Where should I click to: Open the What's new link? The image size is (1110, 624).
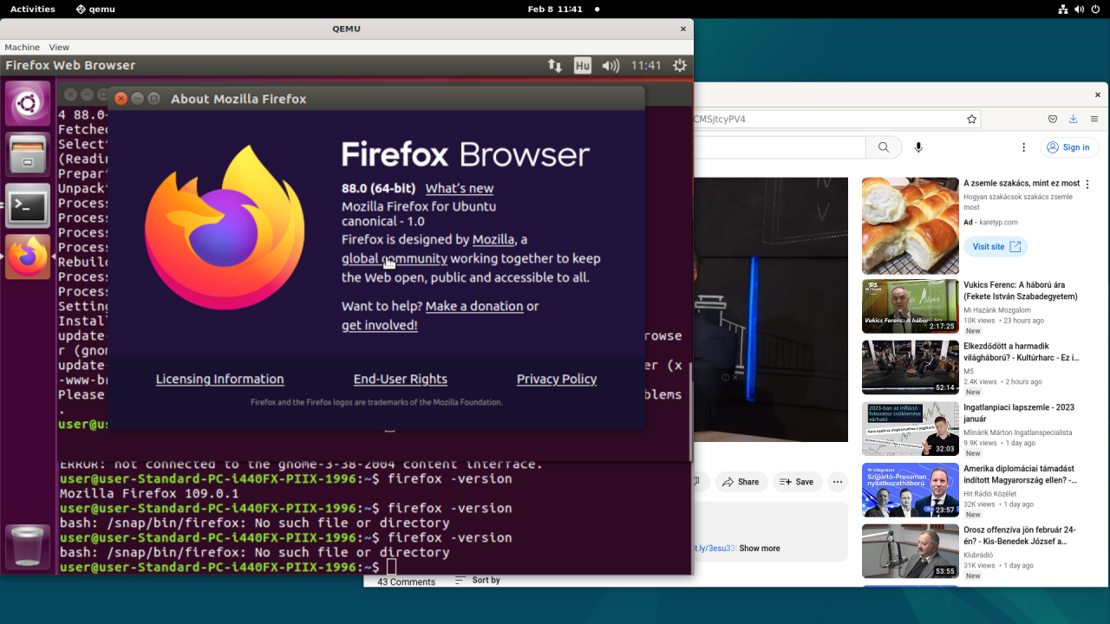pos(459,188)
